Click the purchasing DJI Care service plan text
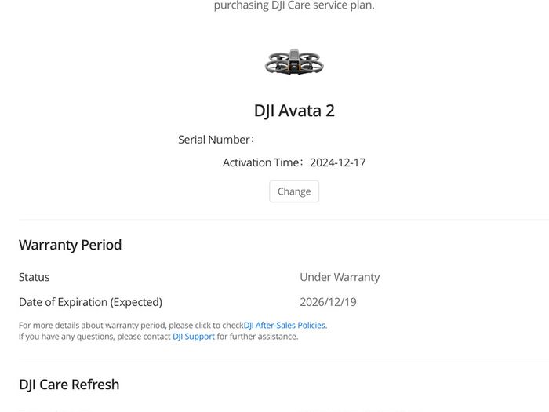Screen dimensions: 549x412 click(x=294, y=5)
